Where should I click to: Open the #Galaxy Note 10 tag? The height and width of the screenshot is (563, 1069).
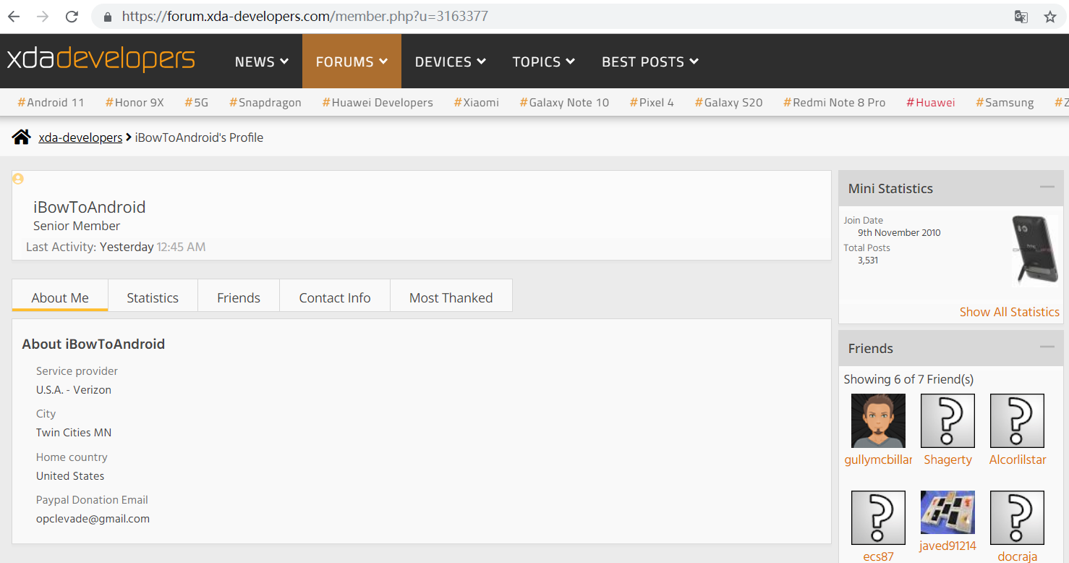click(x=564, y=103)
